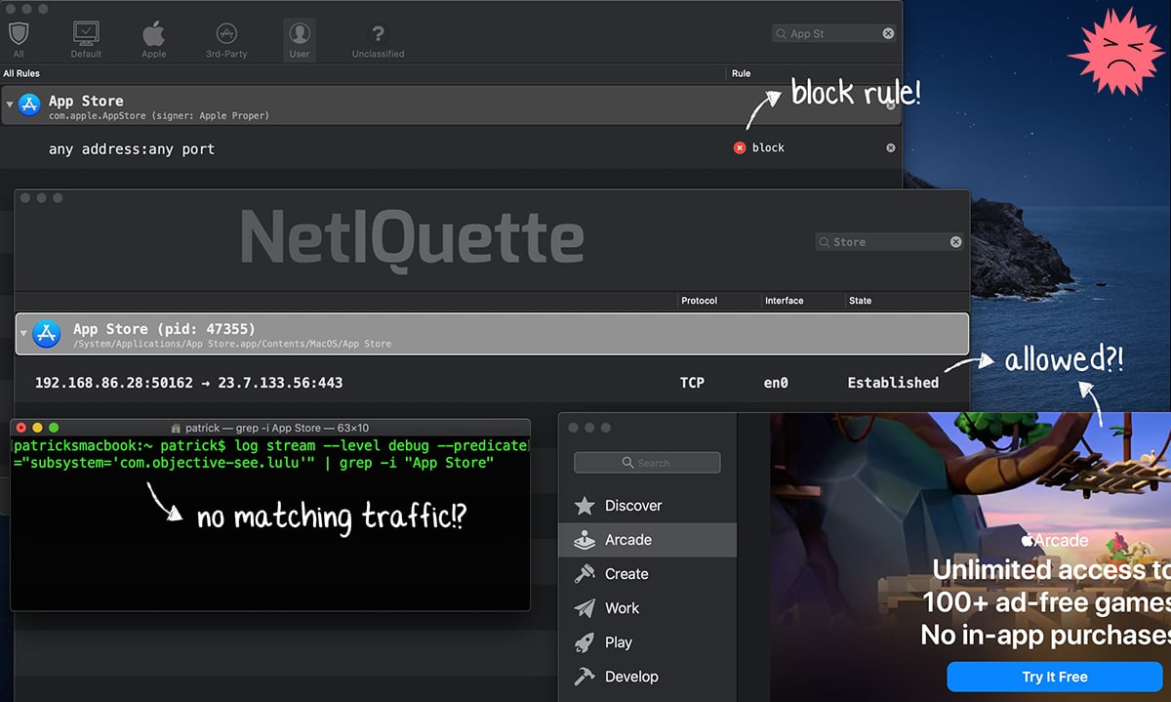Zoom the Terminal window with green button
This screenshot has width=1171, height=702.
click(x=54, y=428)
